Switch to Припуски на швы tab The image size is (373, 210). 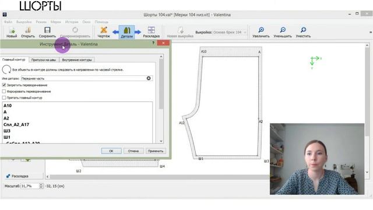click(44, 60)
